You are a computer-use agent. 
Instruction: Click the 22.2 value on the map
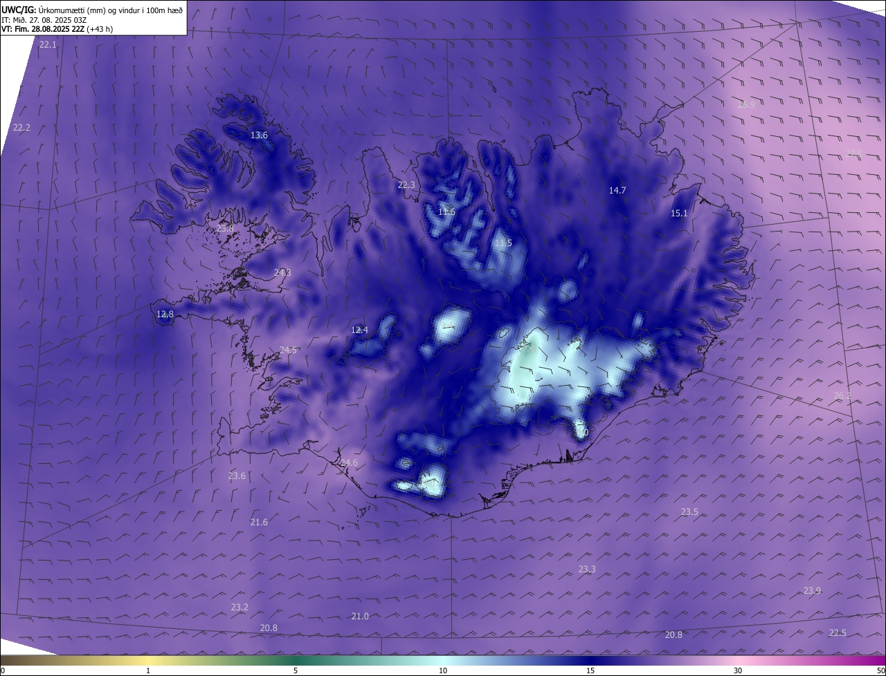[x=21, y=128]
